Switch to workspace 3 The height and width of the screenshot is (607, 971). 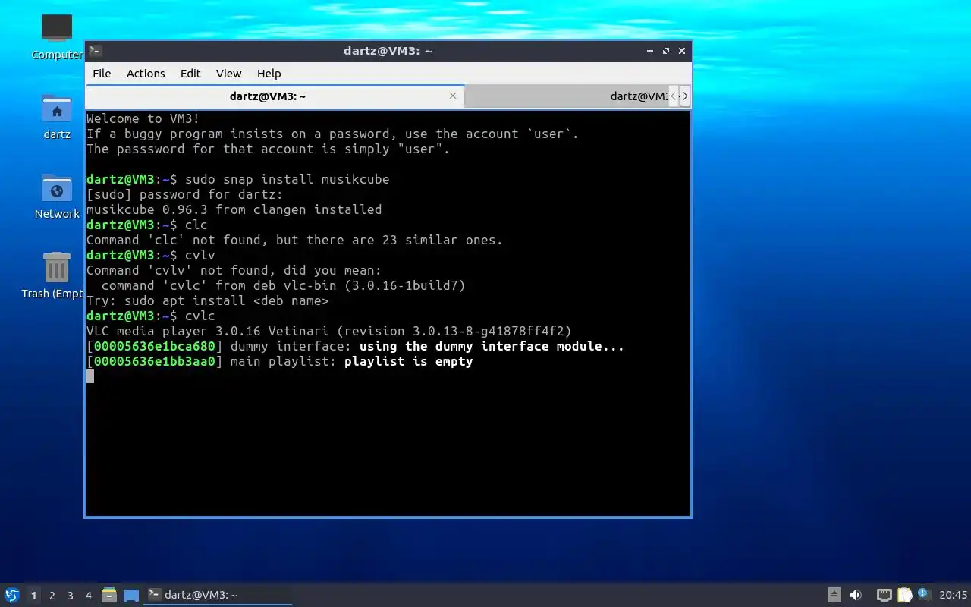(x=71, y=596)
